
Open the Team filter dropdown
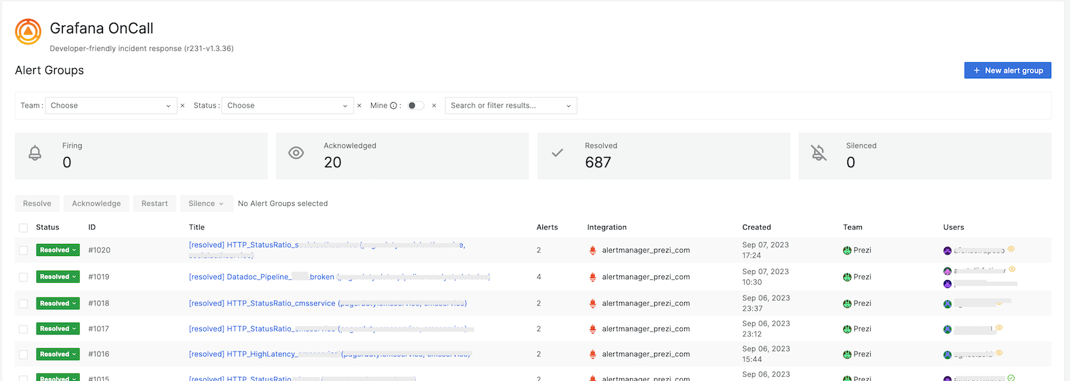coord(111,106)
